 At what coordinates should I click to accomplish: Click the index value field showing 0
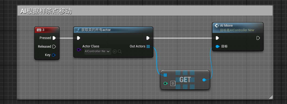click(173, 84)
